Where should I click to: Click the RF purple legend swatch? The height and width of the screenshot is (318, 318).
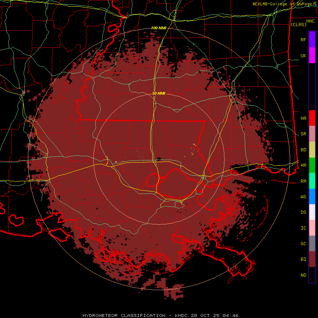click(312, 40)
